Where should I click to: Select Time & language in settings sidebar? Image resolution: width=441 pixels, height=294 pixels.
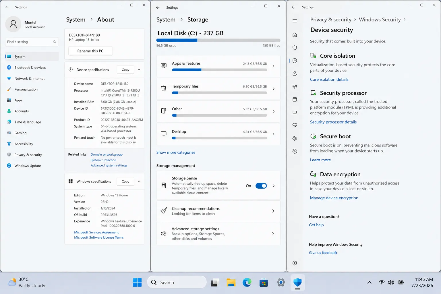32,122
